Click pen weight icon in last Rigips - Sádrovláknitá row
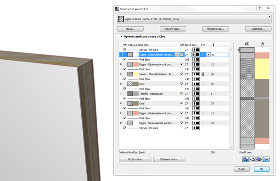 tap(196, 123)
